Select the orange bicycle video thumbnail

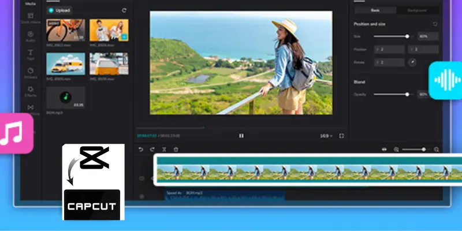(66, 30)
